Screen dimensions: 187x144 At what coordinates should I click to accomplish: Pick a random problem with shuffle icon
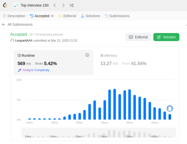(x=72, y=5)
